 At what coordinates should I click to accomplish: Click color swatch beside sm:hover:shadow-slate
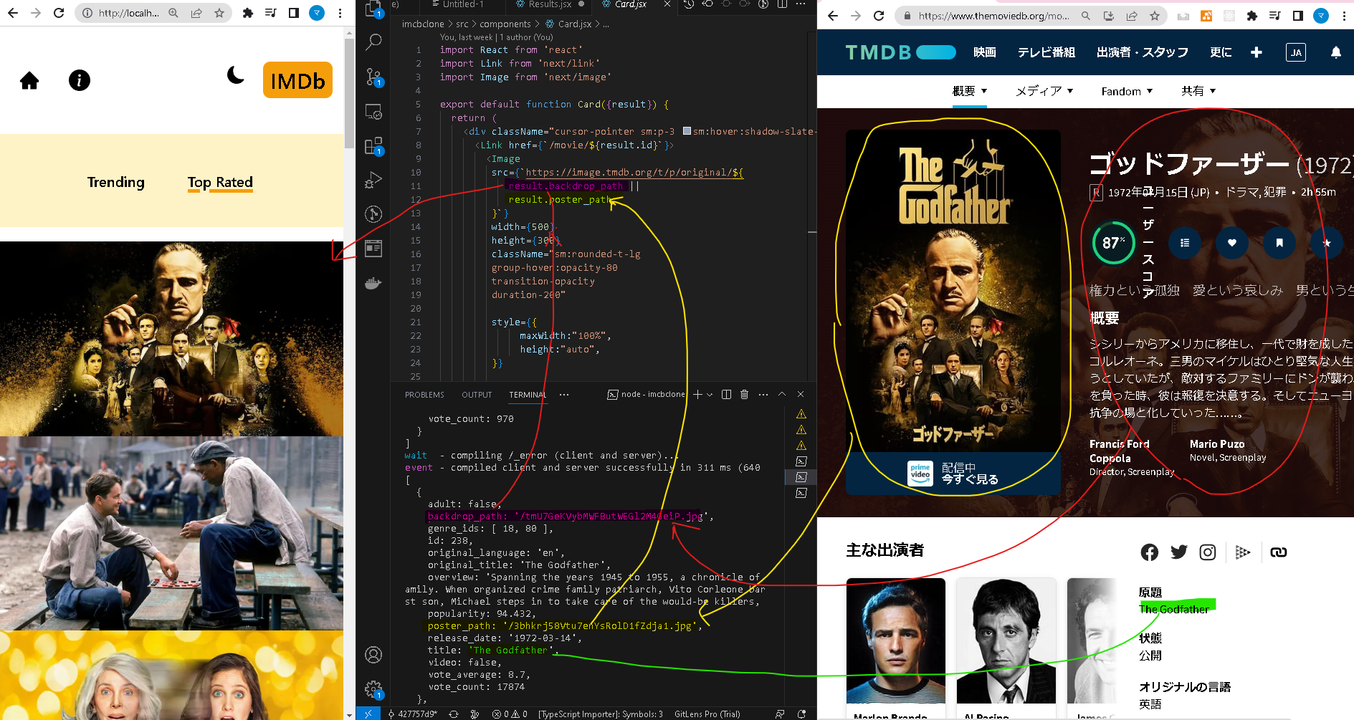(x=687, y=131)
